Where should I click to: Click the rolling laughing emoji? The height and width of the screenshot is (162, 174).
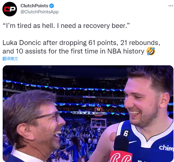151,51
